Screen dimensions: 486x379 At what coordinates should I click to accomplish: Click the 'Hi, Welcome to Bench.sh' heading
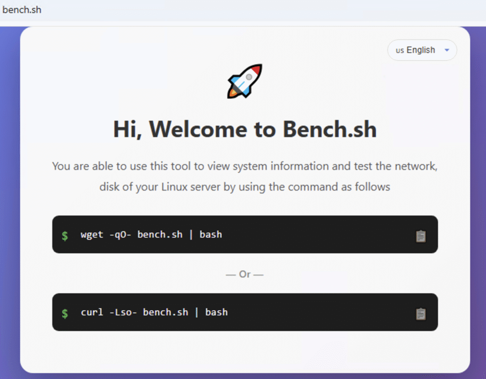(x=245, y=129)
